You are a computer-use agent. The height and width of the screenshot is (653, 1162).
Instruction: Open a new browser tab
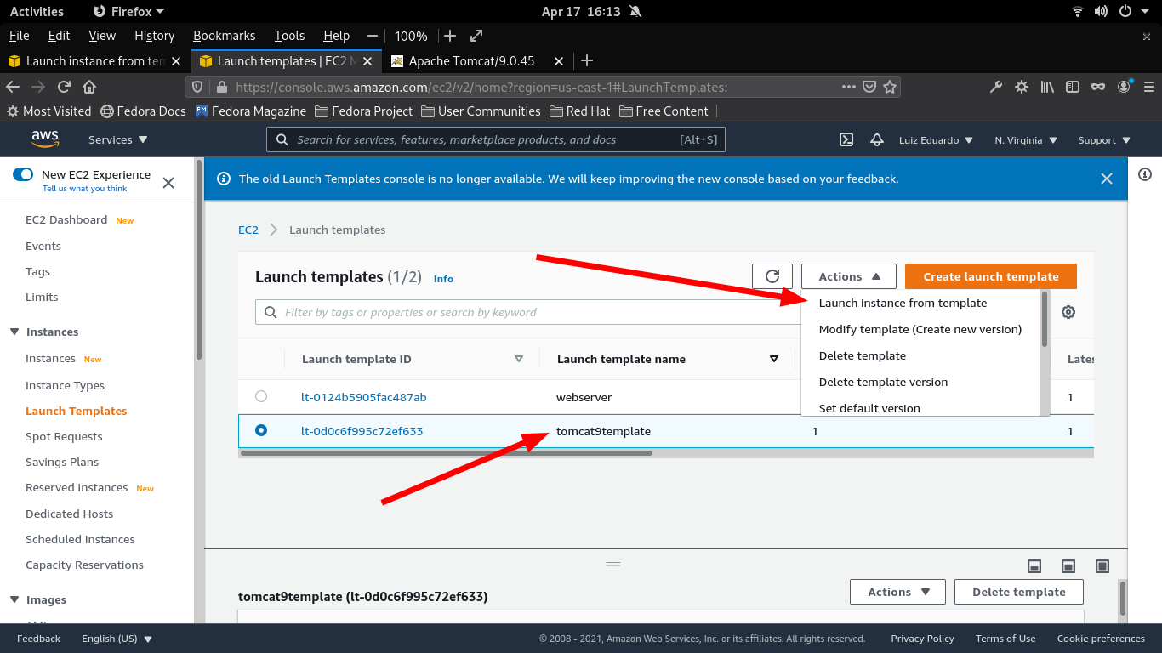point(586,60)
